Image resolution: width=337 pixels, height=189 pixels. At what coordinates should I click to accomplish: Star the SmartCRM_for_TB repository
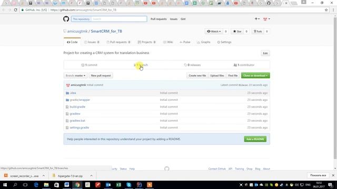click(237, 31)
